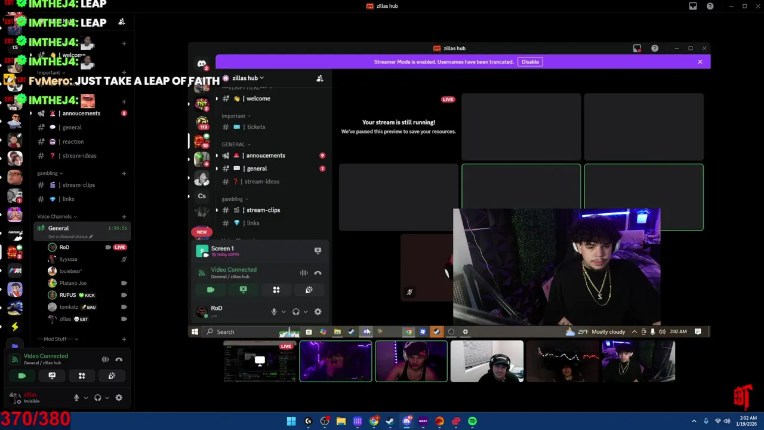Toggle microphone mute beside zillas

76,398
